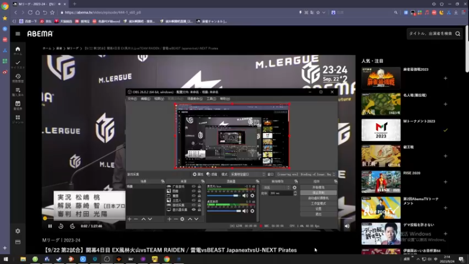Click the transition duration stepper arrows

pyautogui.click(x=295, y=194)
